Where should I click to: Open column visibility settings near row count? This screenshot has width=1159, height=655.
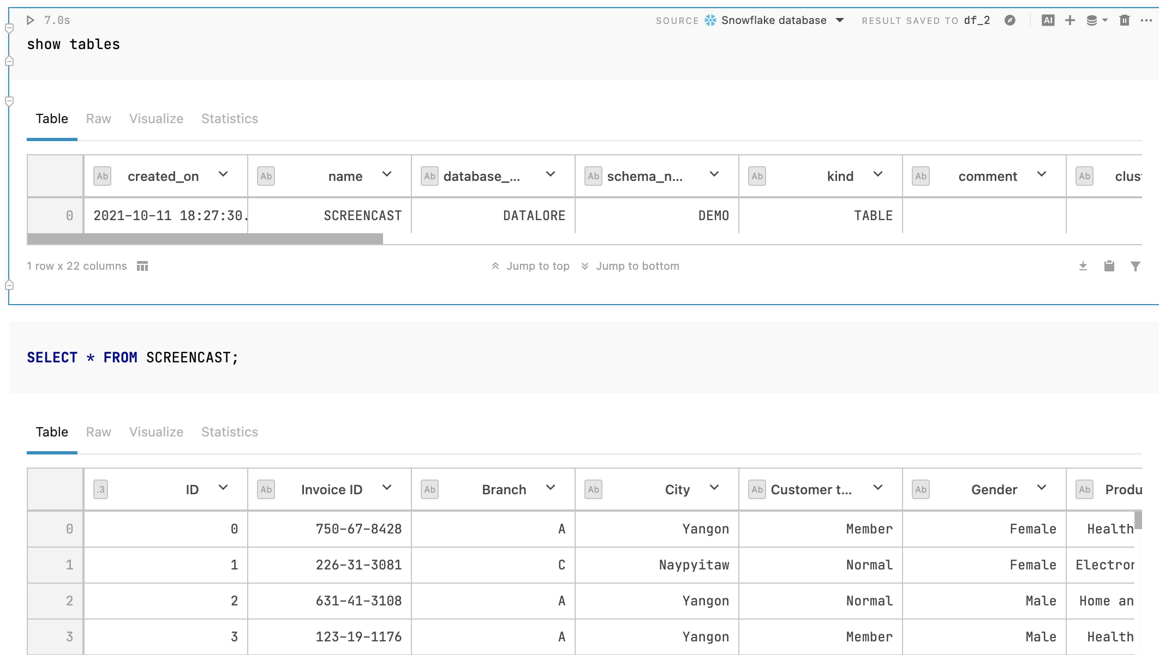coord(142,266)
